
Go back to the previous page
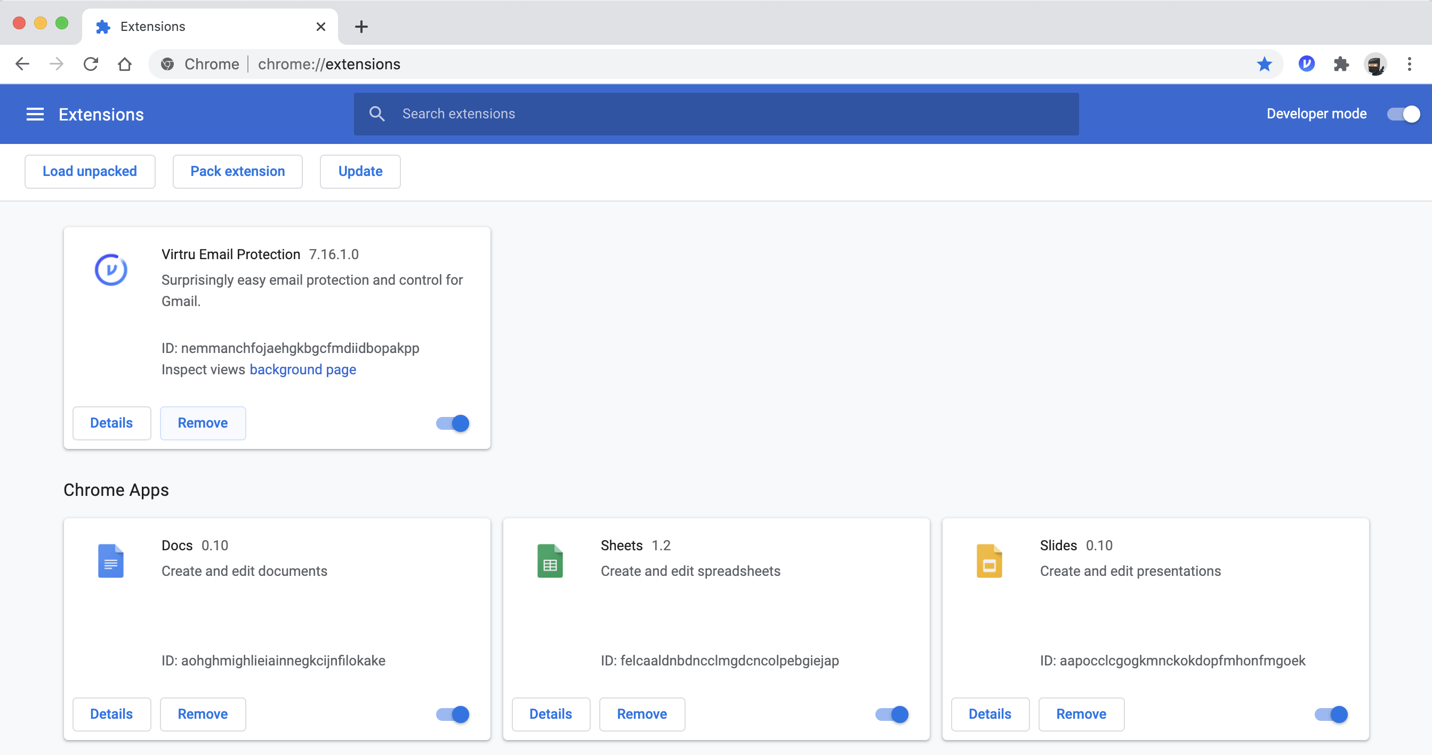click(22, 64)
